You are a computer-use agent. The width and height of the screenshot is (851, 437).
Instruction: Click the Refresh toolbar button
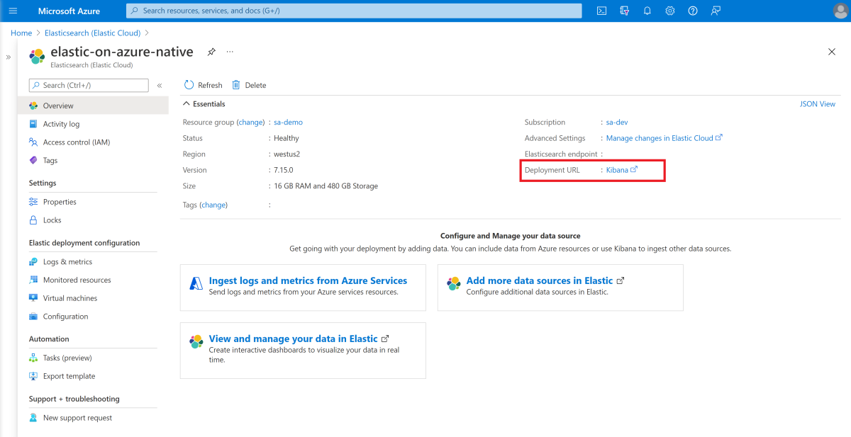(x=203, y=85)
